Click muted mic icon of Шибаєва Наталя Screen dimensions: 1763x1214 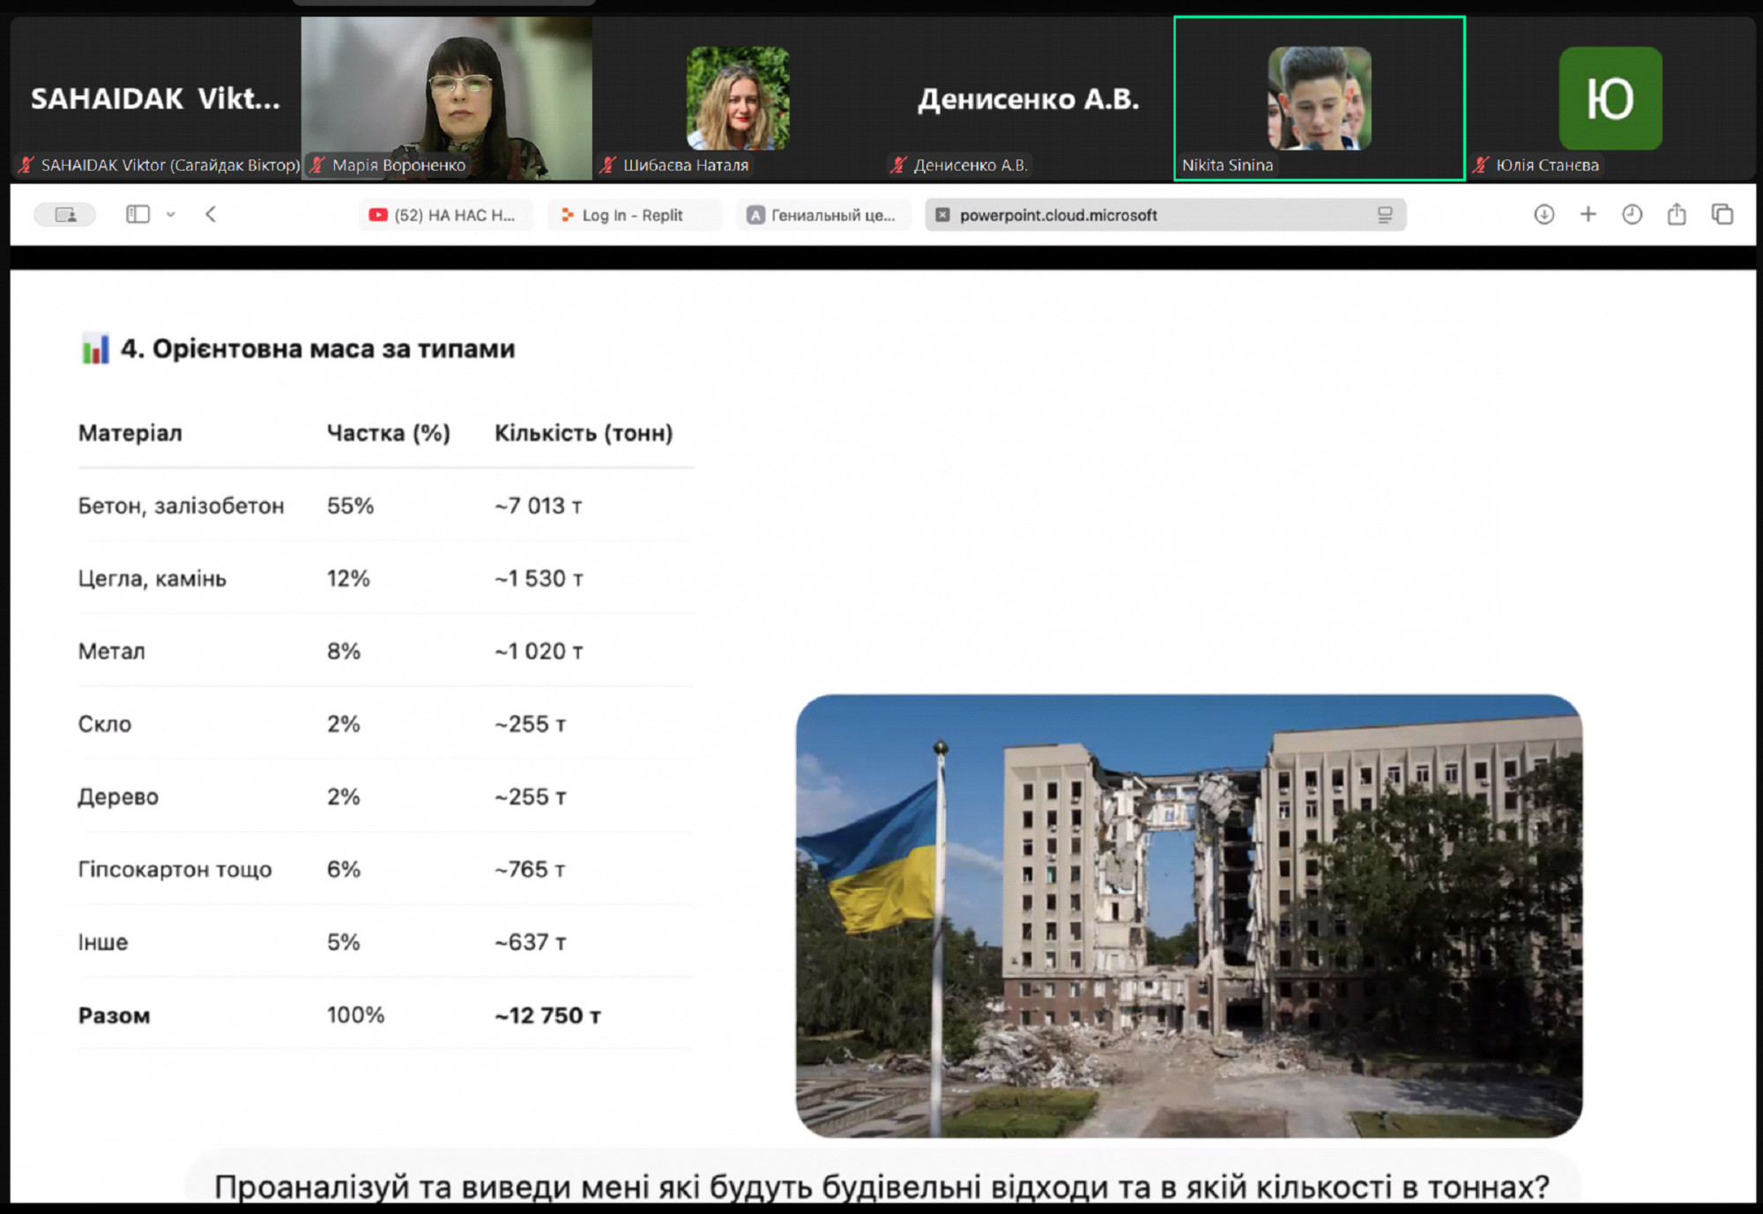pos(608,165)
